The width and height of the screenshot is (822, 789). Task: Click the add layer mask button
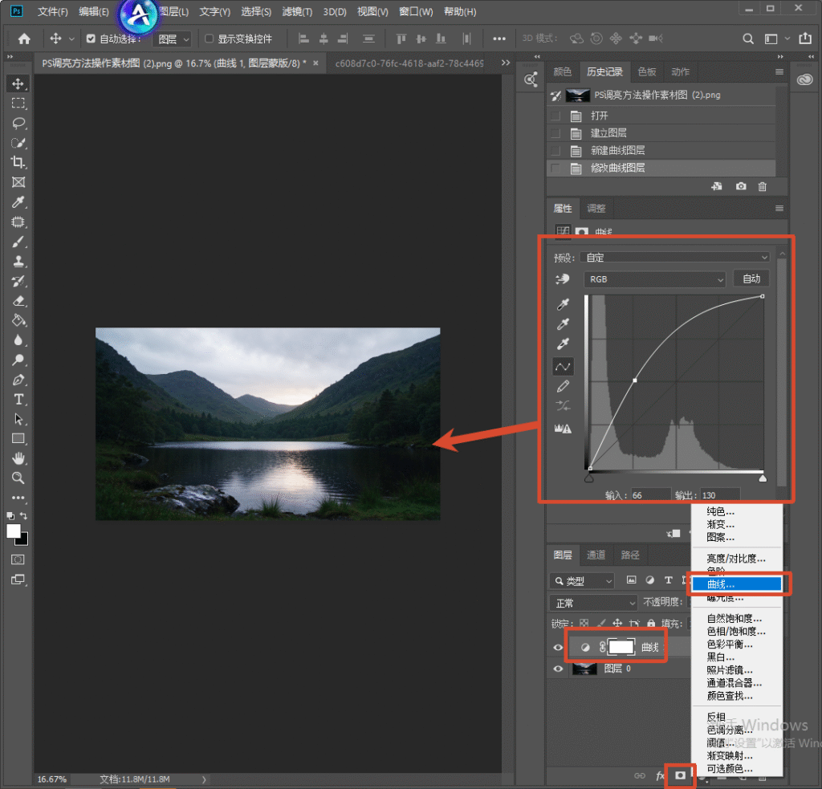pos(680,775)
